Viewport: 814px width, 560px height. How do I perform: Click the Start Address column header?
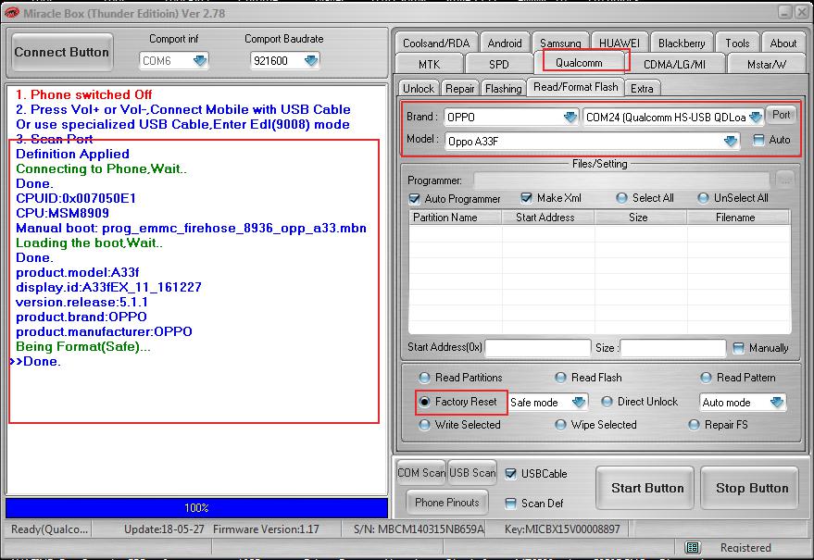[547, 218]
